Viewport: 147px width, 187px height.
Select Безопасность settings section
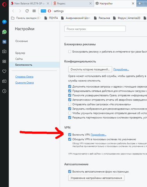click(x=34, y=65)
